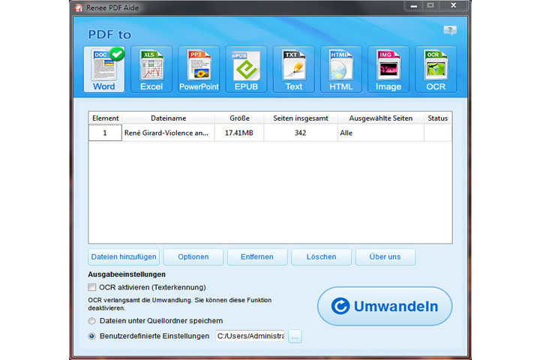Start conversion with Umwandeln button
The image size is (540, 360).
(x=385, y=306)
